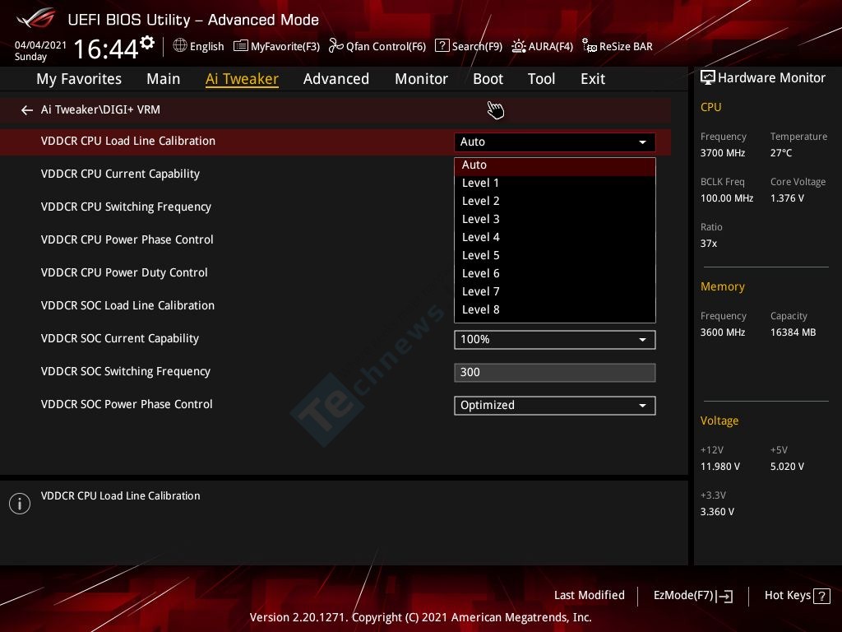Select Level 3 load line option
The height and width of the screenshot is (632, 842).
[x=555, y=220]
